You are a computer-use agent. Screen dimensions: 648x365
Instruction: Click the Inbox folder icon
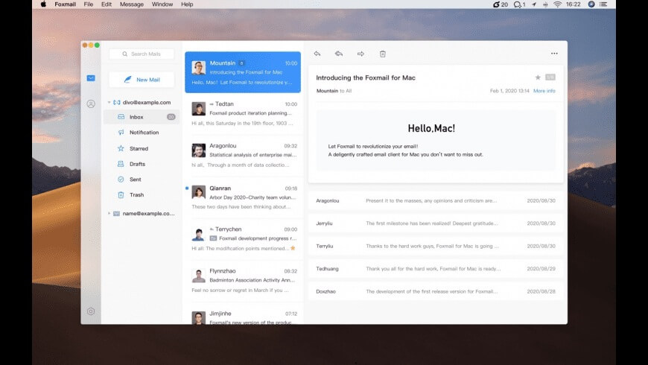[121, 117]
